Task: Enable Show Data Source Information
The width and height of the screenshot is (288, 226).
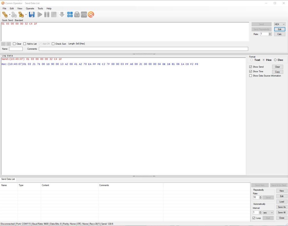Action: [251, 76]
